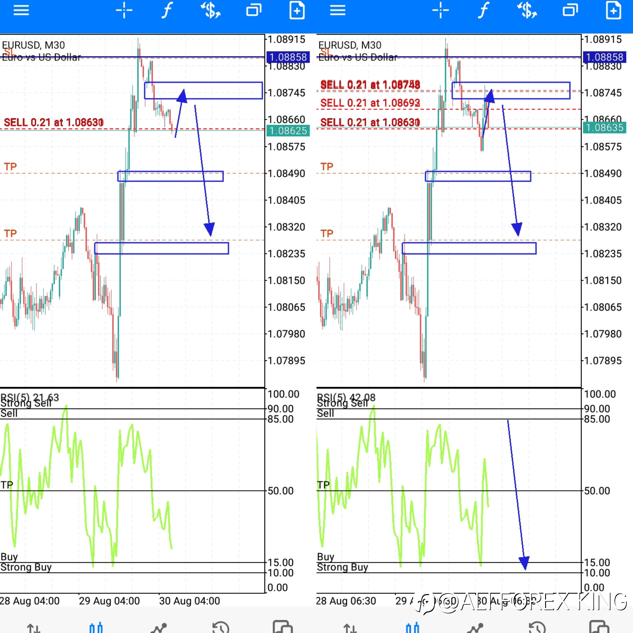
Task: Tap current price tag 1.08635 right chart
Action: (x=605, y=128)
